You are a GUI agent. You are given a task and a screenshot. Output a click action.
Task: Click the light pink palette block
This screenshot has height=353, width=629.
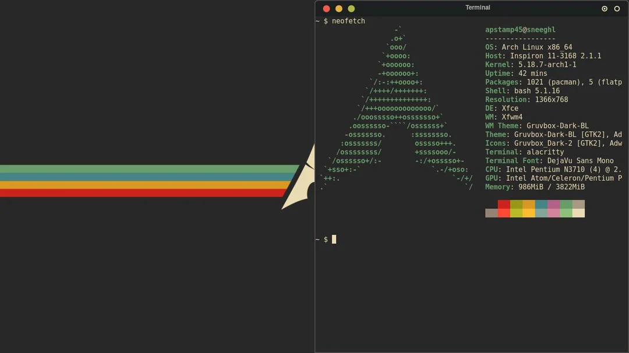pos(554,213)
